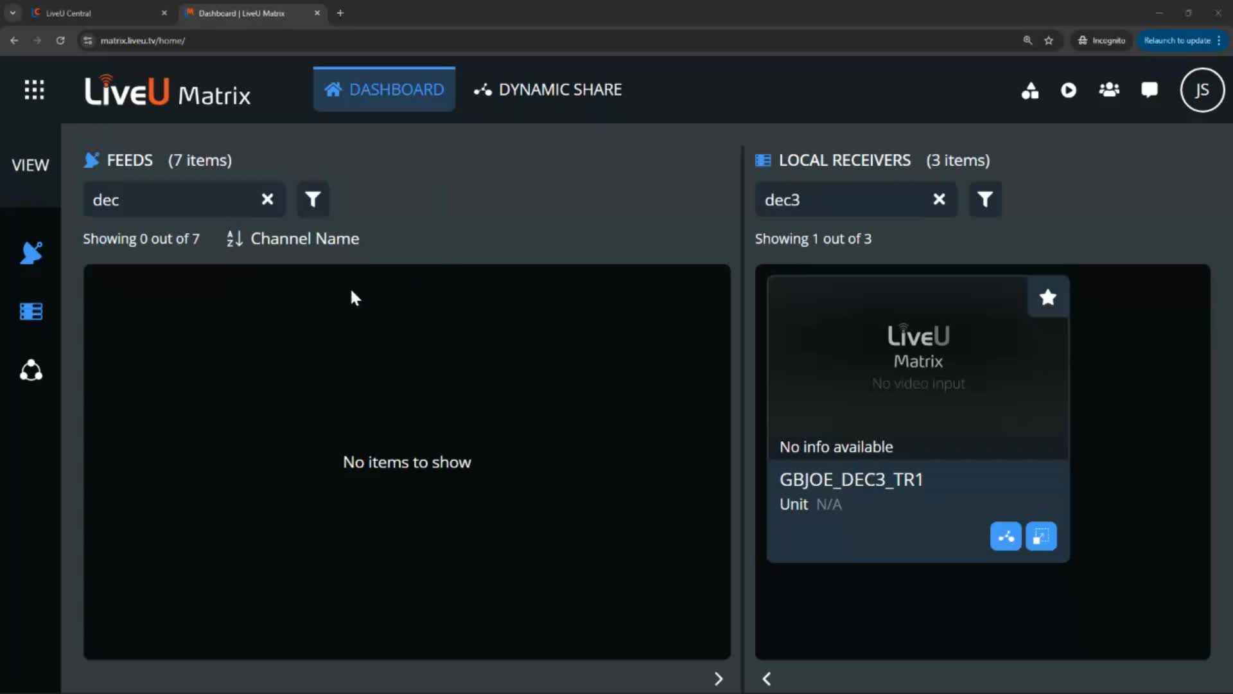Open the Feeds filter options
This screenshot has width=1233, height=694.
313,199
